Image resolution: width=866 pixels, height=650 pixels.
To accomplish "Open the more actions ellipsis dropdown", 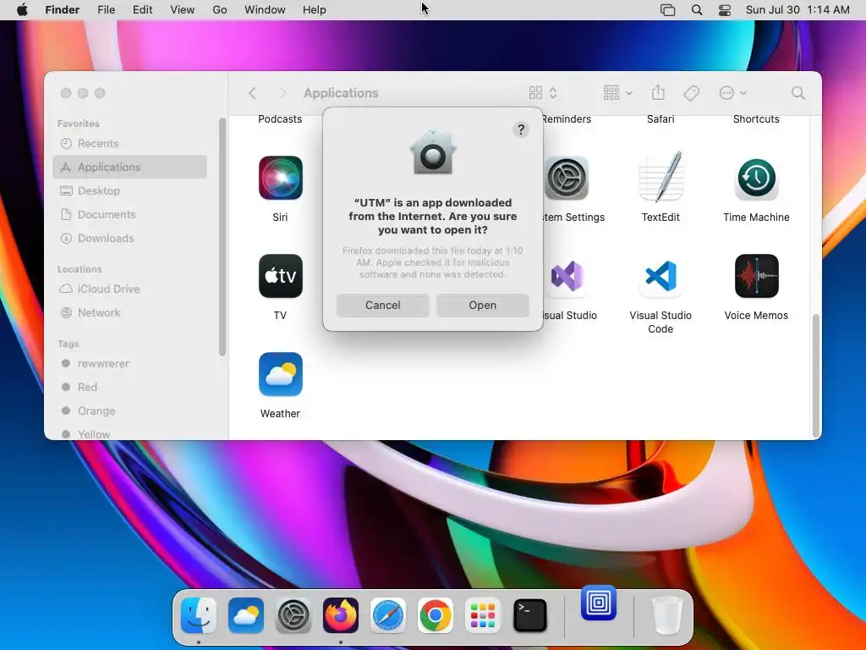I will tap(733, 93).
